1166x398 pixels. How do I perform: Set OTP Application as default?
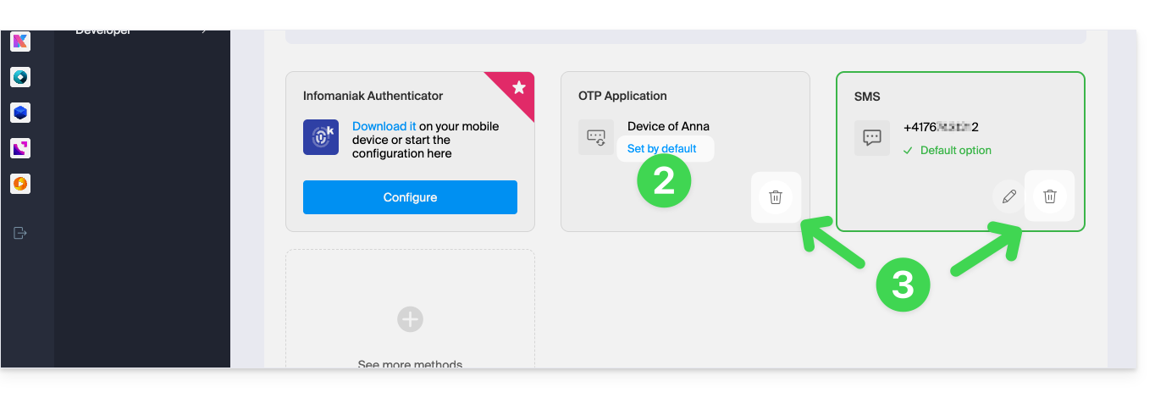click(662, 148)
